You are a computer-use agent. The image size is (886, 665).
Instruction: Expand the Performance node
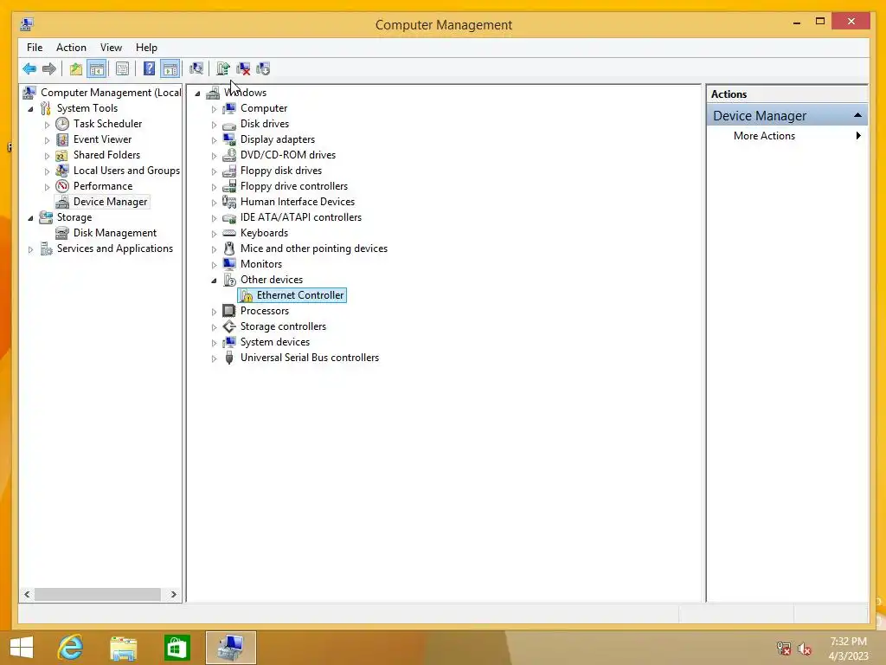[47, 187]
